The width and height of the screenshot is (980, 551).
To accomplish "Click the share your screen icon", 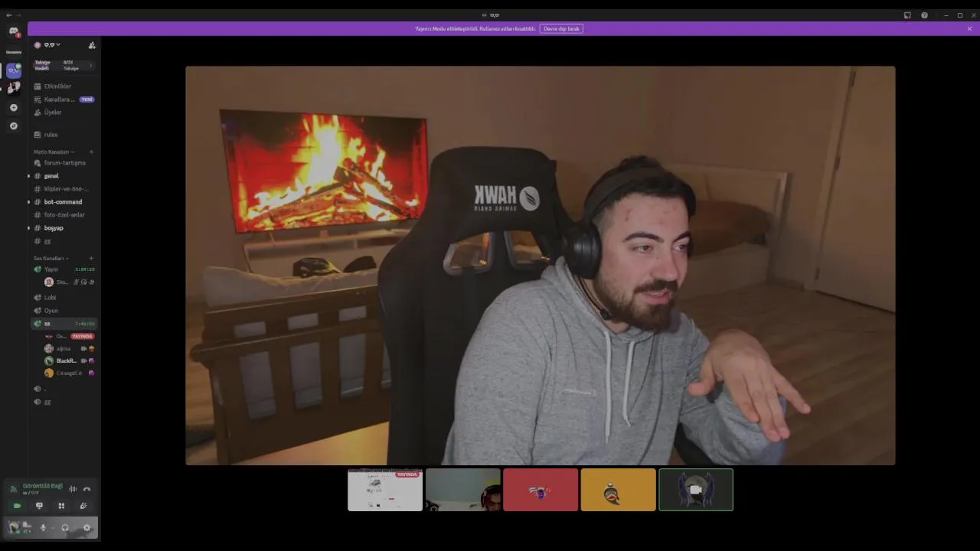I will [39, 506].
